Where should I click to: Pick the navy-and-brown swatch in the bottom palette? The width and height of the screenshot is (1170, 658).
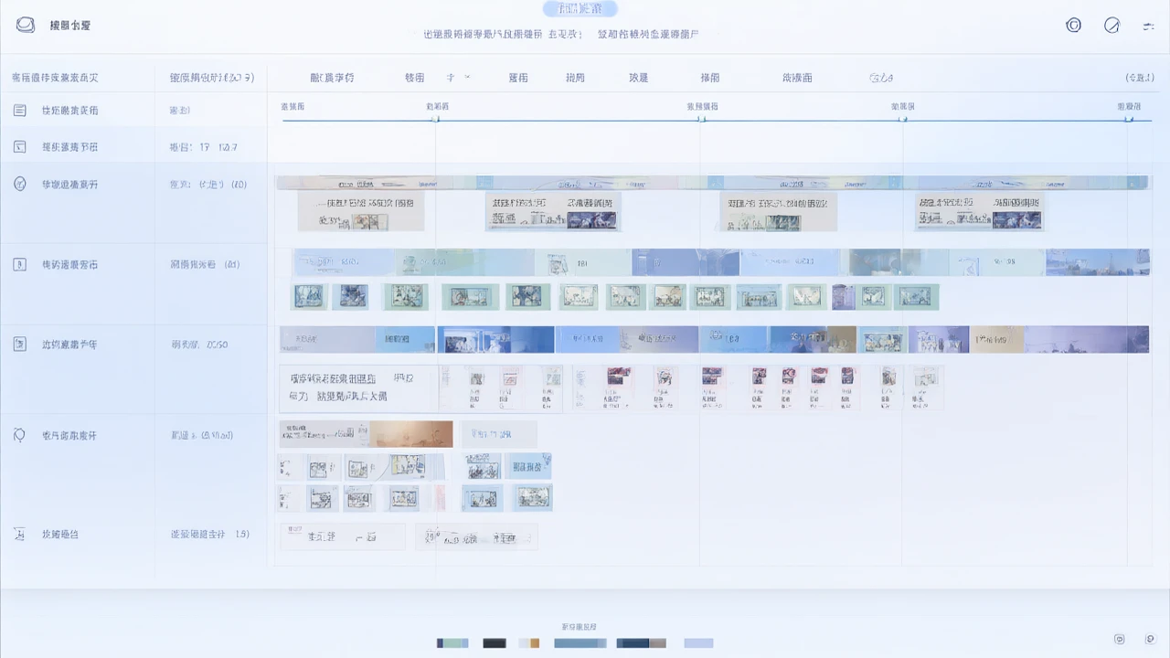[642, 643]
